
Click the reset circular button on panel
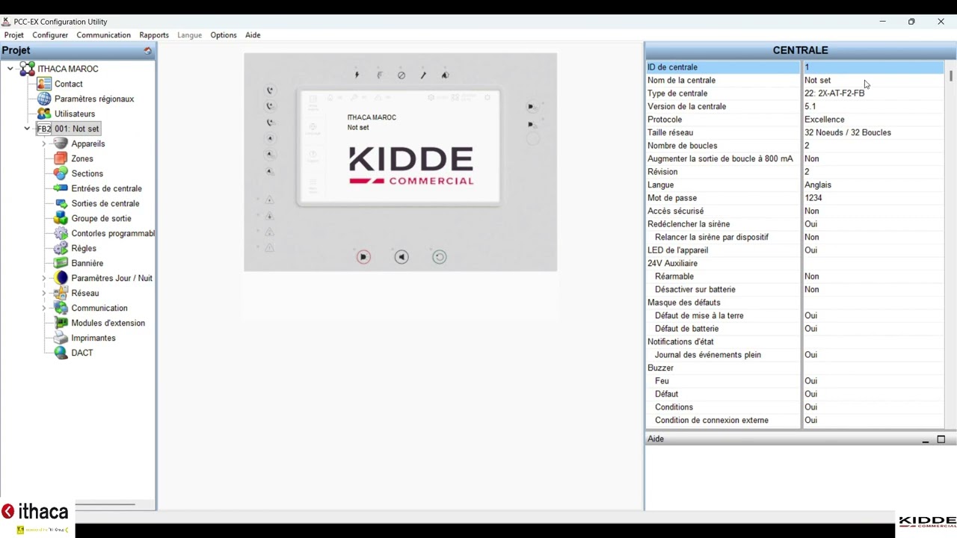pos(440,257)
